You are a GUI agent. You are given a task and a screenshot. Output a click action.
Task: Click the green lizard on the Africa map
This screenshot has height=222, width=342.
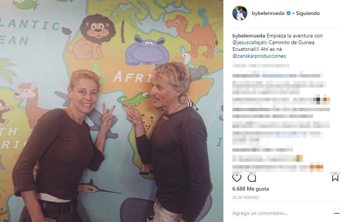[x=134, y=99]
